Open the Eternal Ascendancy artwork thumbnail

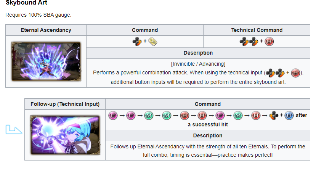point(46,61)
